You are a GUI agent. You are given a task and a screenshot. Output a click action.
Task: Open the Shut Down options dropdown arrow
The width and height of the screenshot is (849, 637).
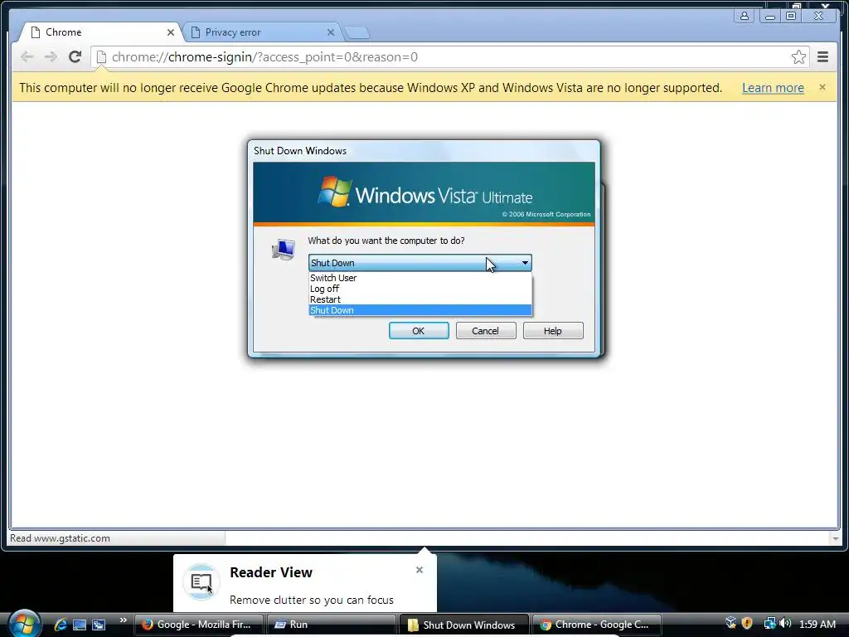[x=525, y=263]
